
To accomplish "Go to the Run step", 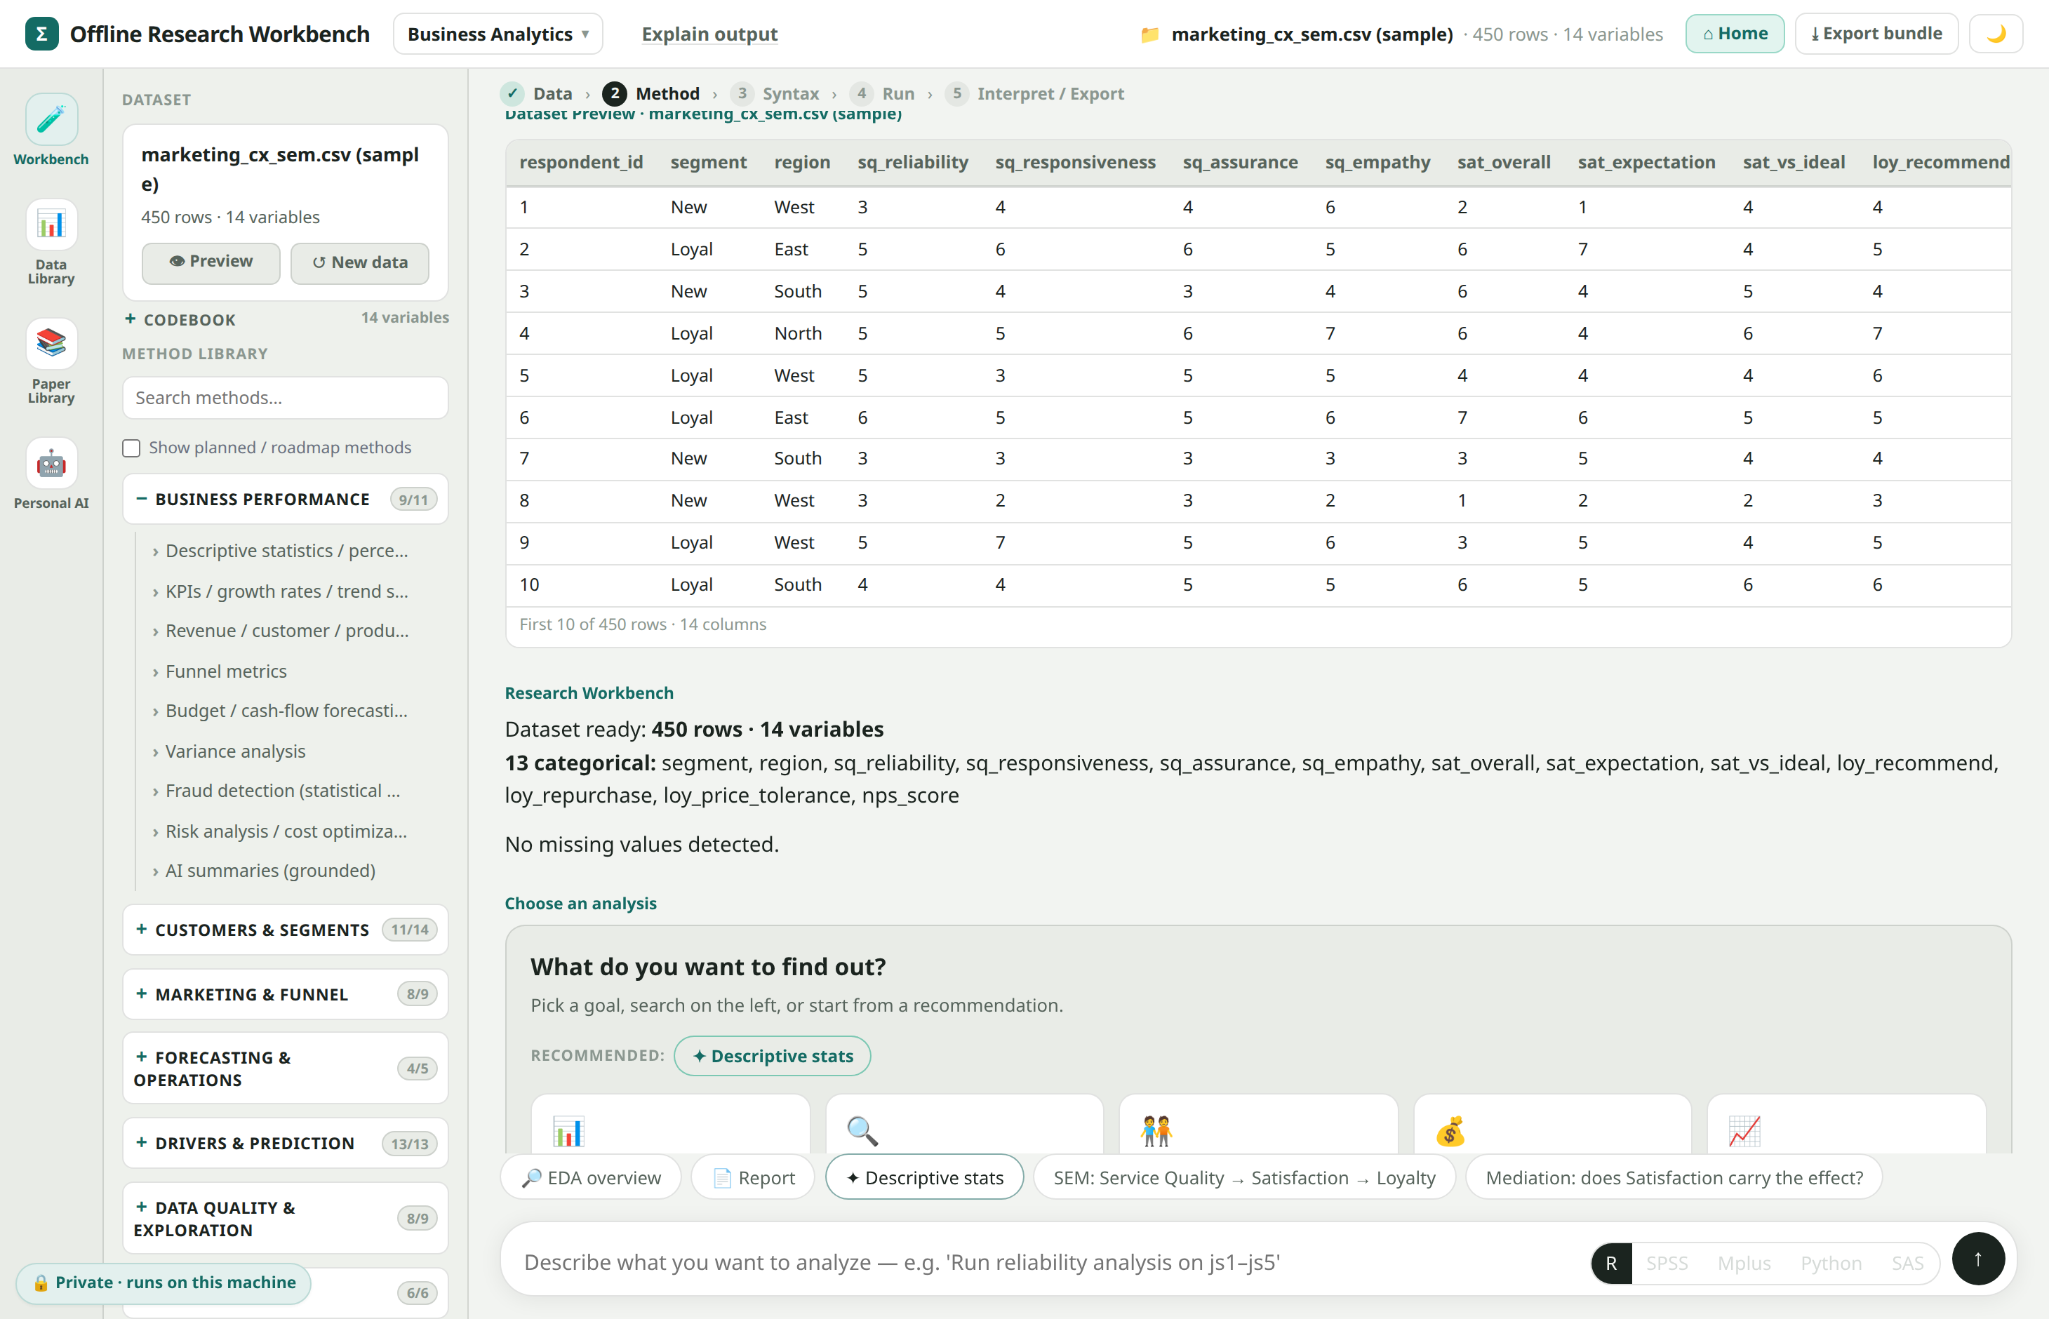I will pos(882,93).
